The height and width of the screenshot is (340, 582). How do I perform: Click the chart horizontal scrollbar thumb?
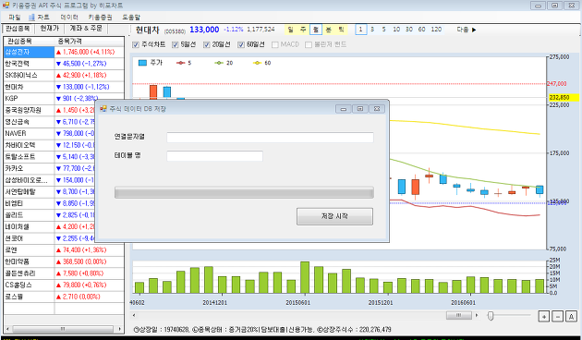459,315
